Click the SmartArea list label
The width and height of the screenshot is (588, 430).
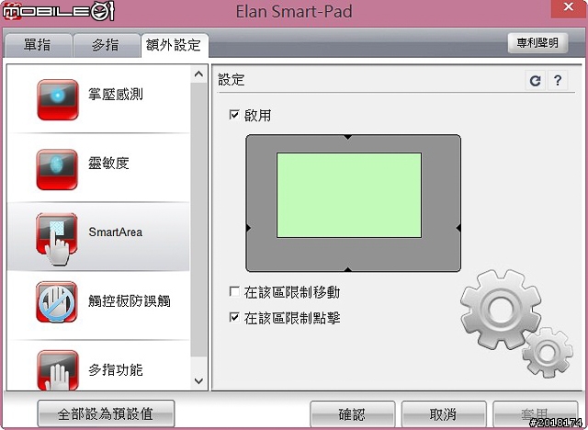(116, 232)
